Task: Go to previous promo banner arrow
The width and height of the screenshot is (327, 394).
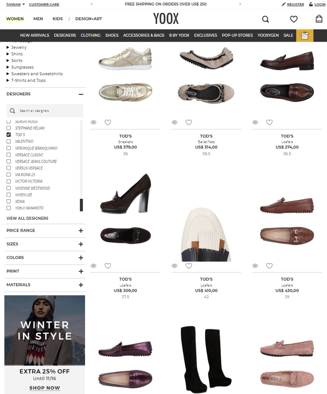Action: [92, 4]
